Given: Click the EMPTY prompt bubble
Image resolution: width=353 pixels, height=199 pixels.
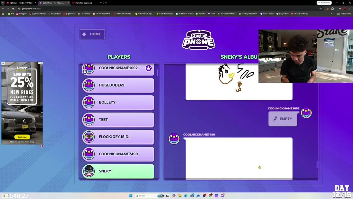Looking at the screenshot, I should (x=283, y=119).
